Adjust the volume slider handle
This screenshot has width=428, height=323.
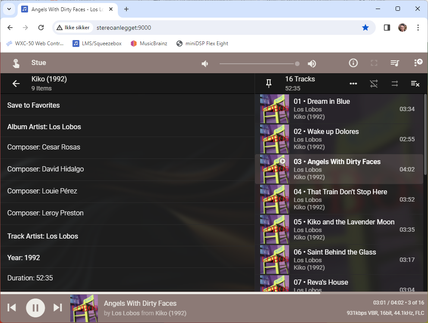pyautogui.click(x=297, y=63)
